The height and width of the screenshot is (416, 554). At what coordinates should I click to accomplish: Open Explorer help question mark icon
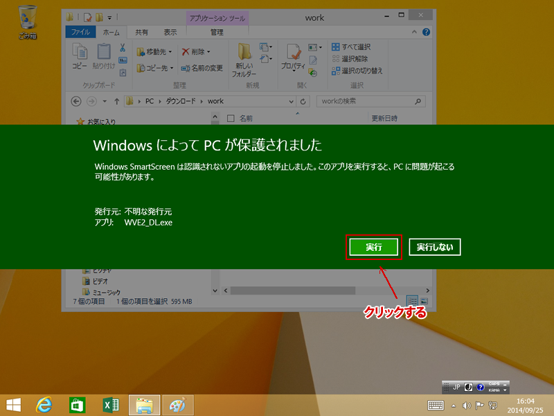click(x=427, y=32)
